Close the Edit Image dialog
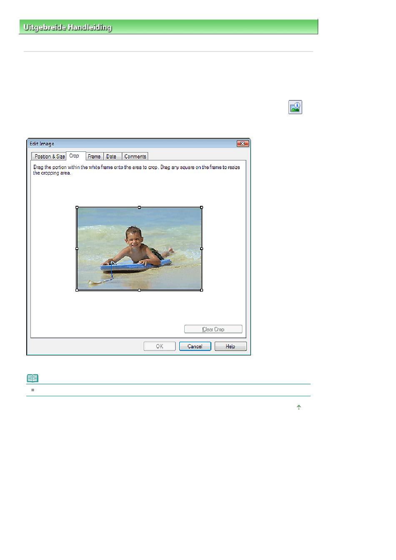This screenshot has height=560, width=396. point(243,144)
